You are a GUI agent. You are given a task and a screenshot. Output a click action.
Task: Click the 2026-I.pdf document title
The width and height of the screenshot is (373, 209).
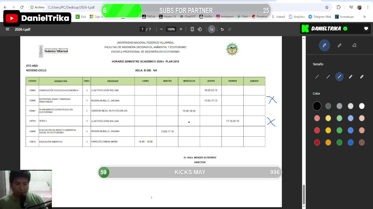pos(22,29)
